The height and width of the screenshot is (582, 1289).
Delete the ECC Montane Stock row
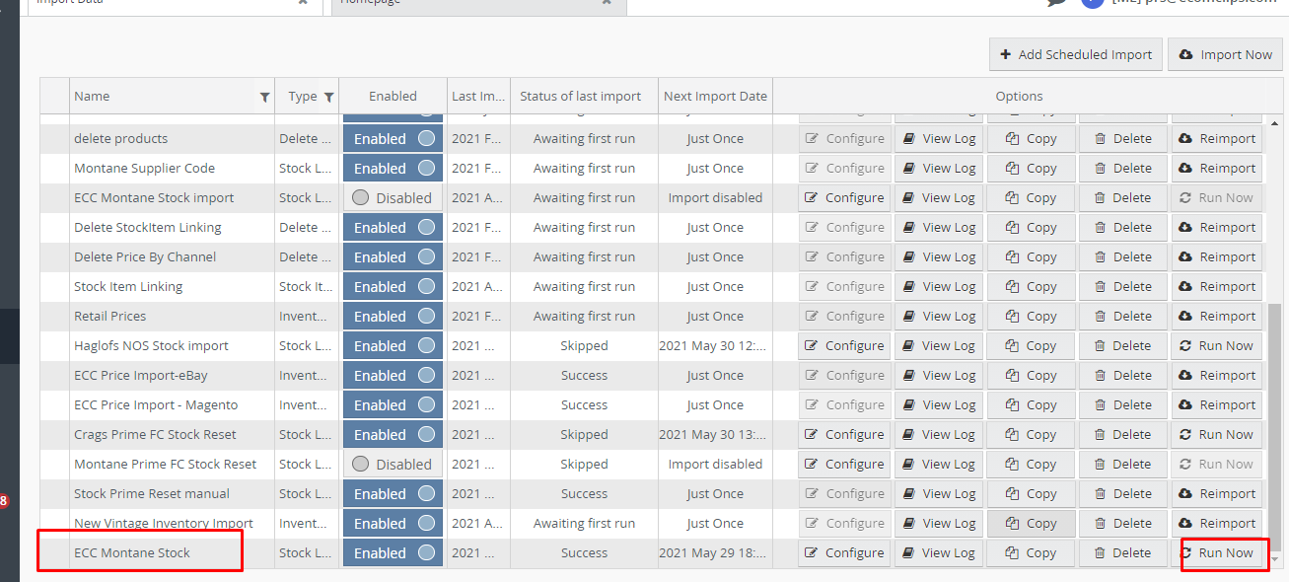click(x=1123, y=553)
